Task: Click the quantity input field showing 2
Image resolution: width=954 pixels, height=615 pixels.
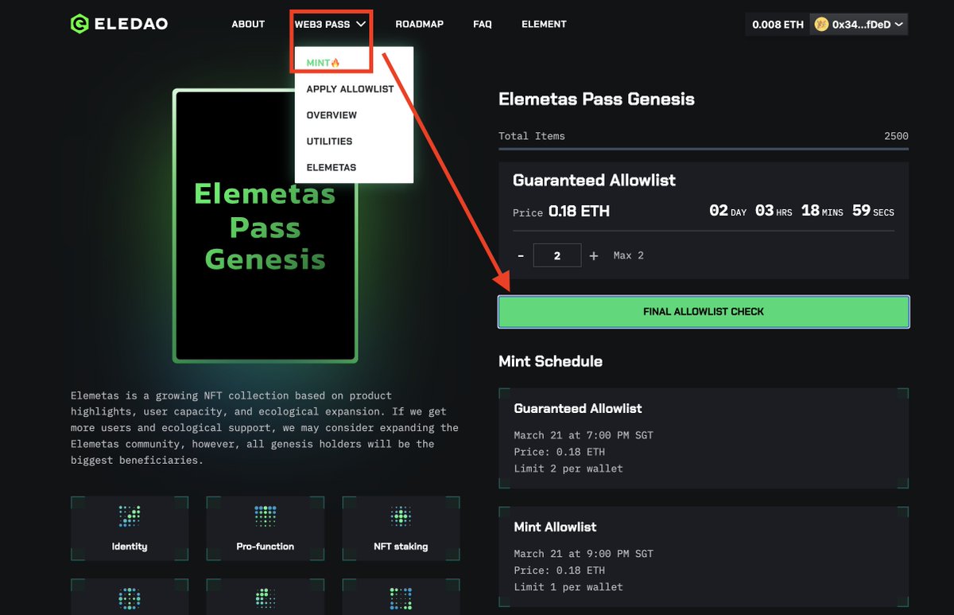Action: coord(557,255)
